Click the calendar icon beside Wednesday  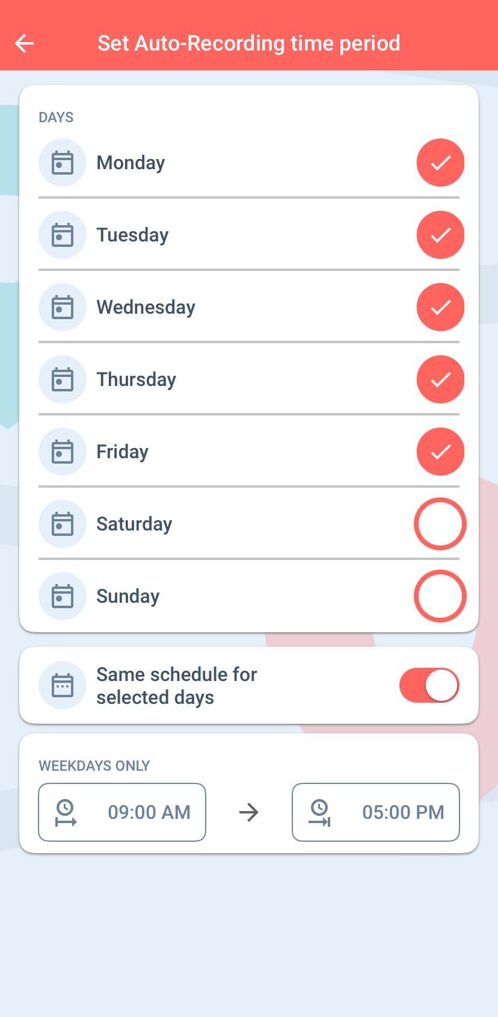point(63,307)
